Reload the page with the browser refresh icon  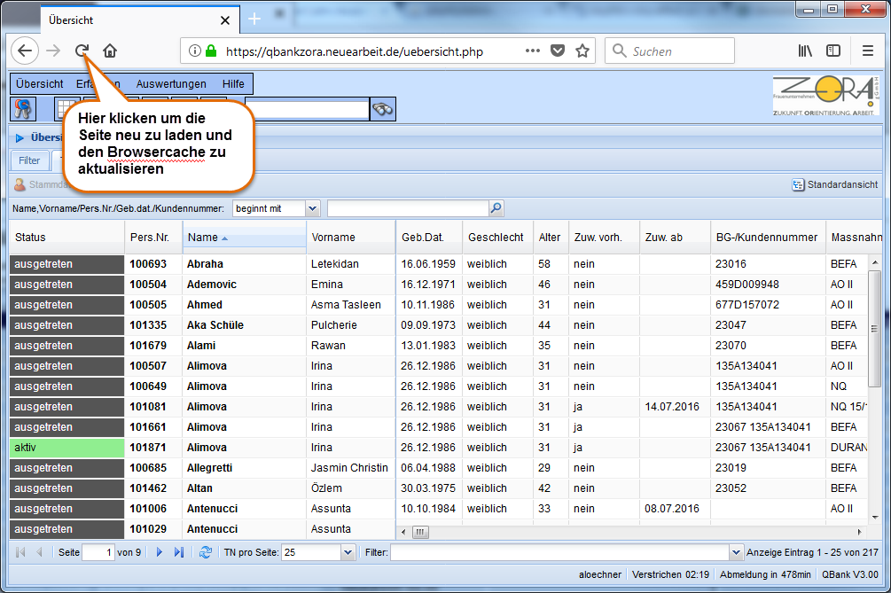(x=82, y=51)
